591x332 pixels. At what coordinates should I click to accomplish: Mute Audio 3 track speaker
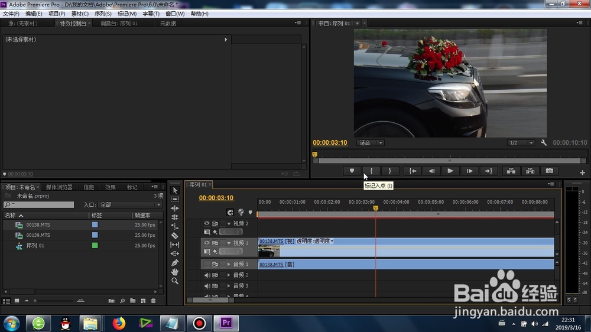207,286
